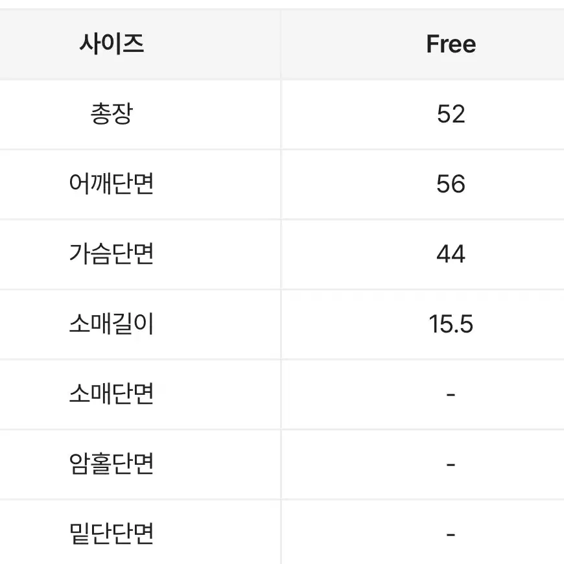Click the 총장 value 52
564x564 pixels.
pos(451,114)
